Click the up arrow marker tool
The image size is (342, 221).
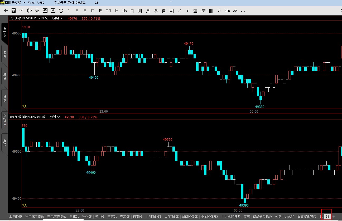coord(219,11)
